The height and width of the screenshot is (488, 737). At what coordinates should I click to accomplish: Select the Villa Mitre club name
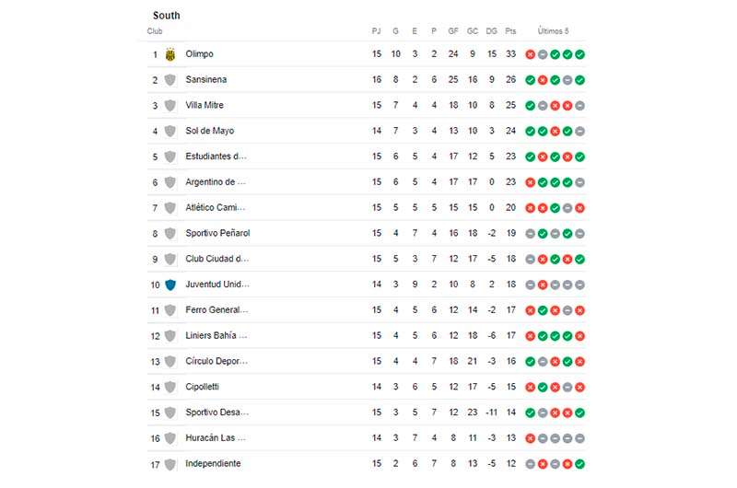205,105
